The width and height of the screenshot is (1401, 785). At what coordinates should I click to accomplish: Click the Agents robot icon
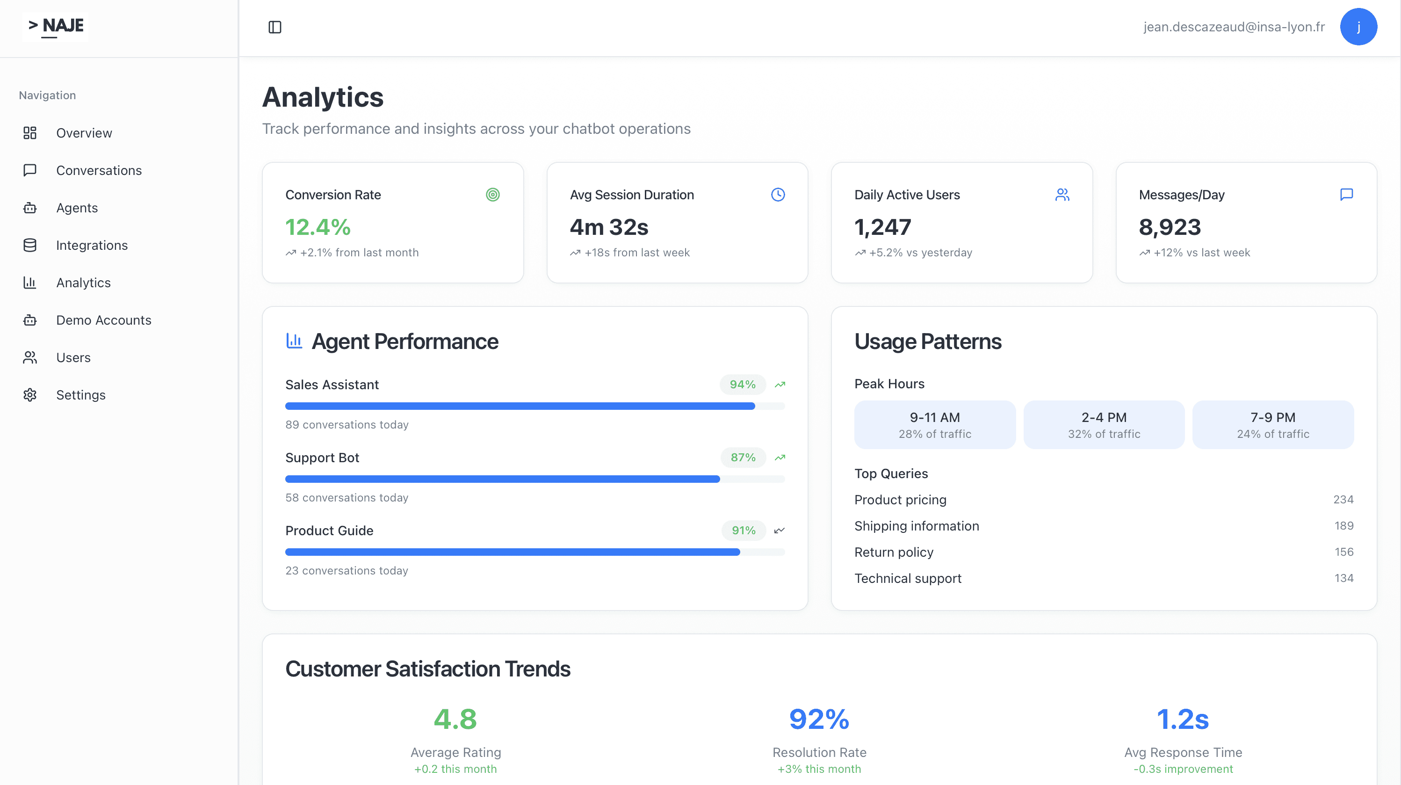30,208
